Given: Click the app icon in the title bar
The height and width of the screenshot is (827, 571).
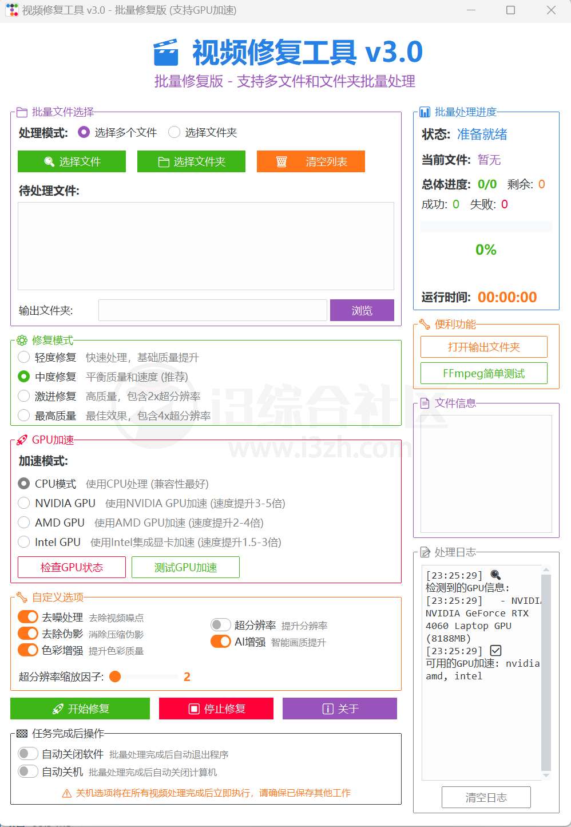Looking at the screenshot, I should (11, 10).
